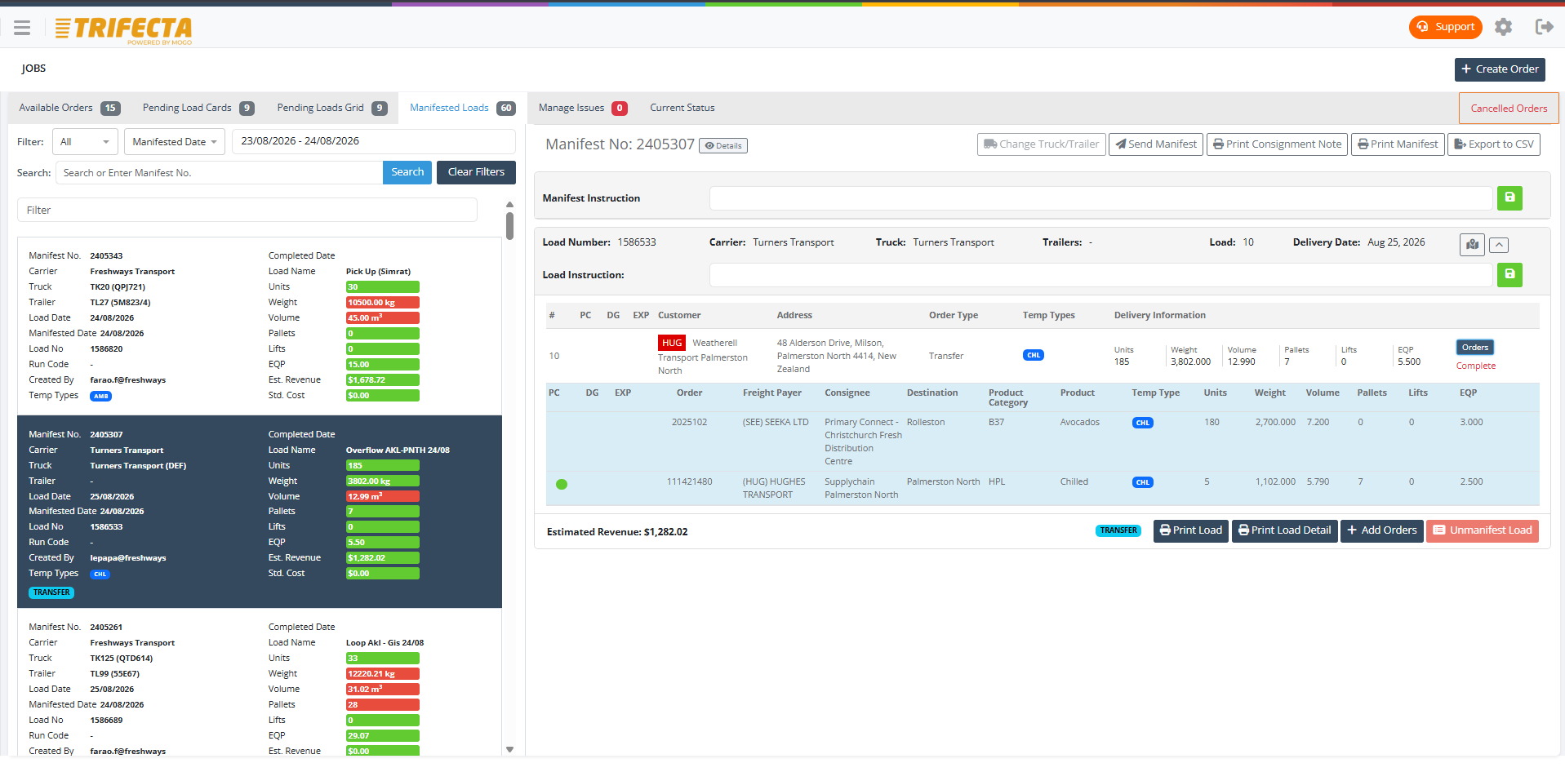Click the Send Manifest button
The height and width of the screenshot is (772, 1565).
click(x=1156, y=144)
